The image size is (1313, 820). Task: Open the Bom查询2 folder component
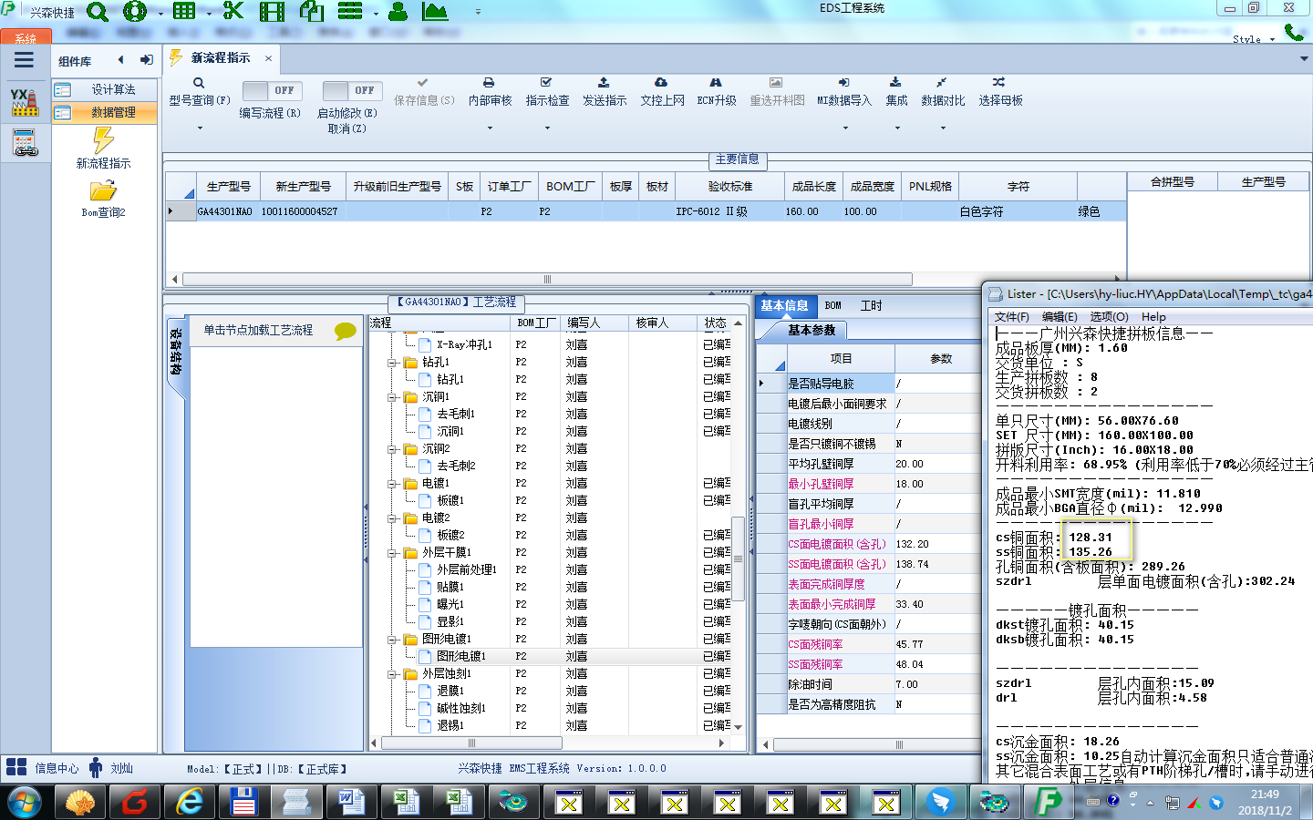pyautogui.click(x=103, y=199)
